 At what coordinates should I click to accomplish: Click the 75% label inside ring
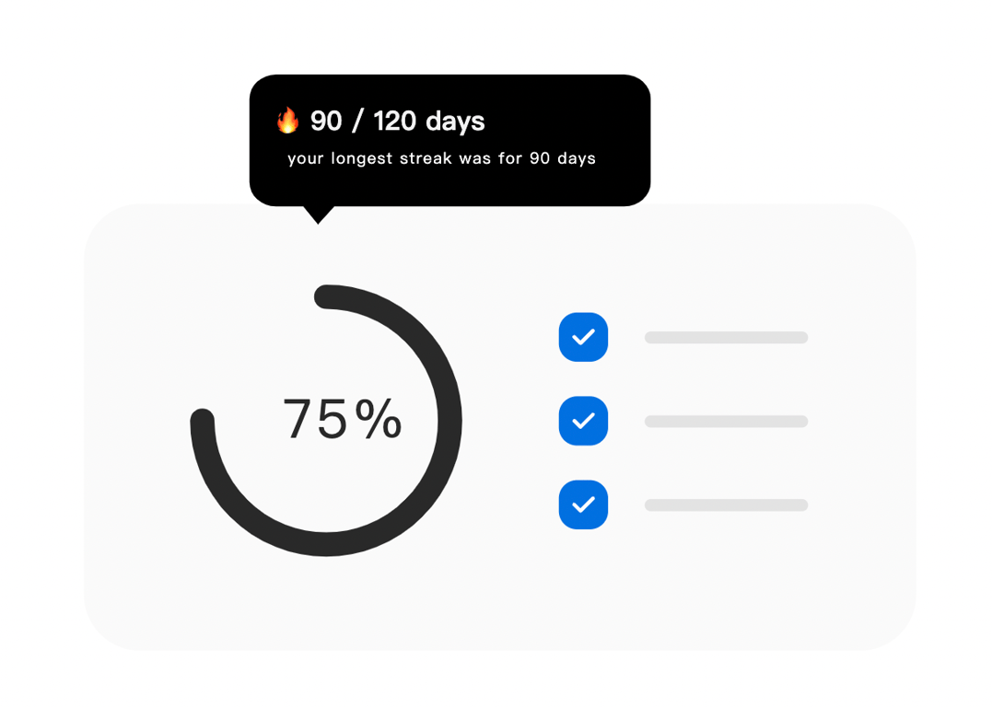pos(342,420)
